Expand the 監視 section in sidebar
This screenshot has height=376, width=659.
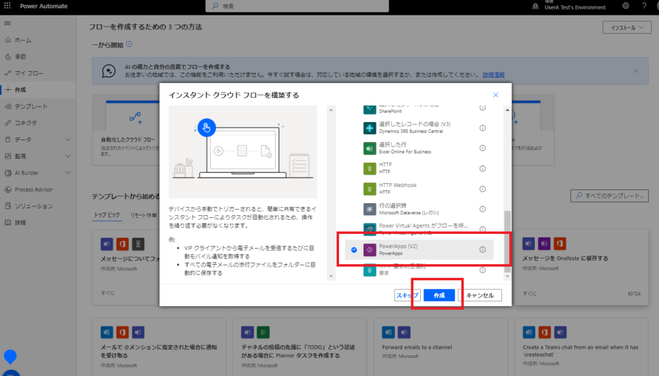(x=68, y=156)
